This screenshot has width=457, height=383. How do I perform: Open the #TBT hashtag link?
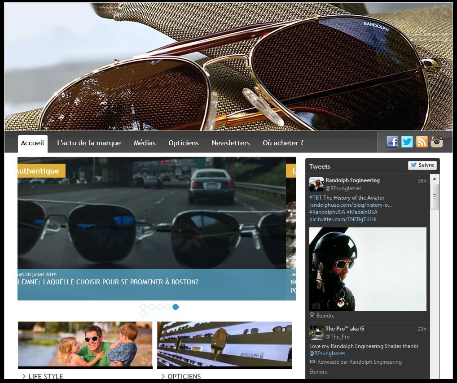315,198
